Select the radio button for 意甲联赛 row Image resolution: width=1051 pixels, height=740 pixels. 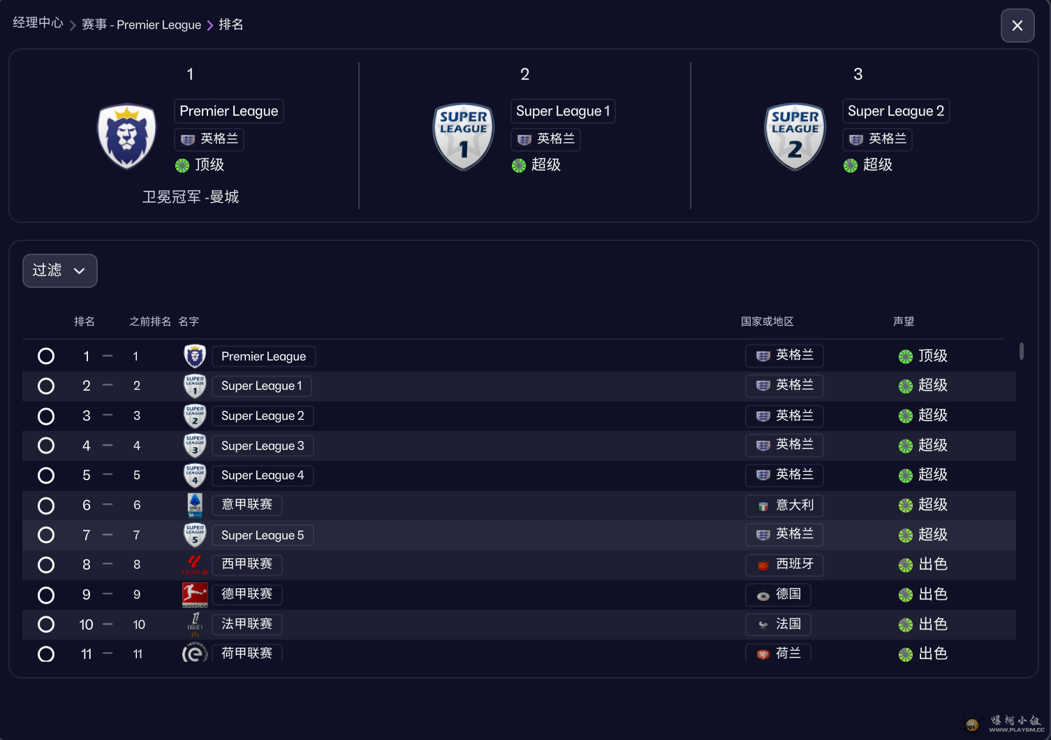tap(46, 505)
